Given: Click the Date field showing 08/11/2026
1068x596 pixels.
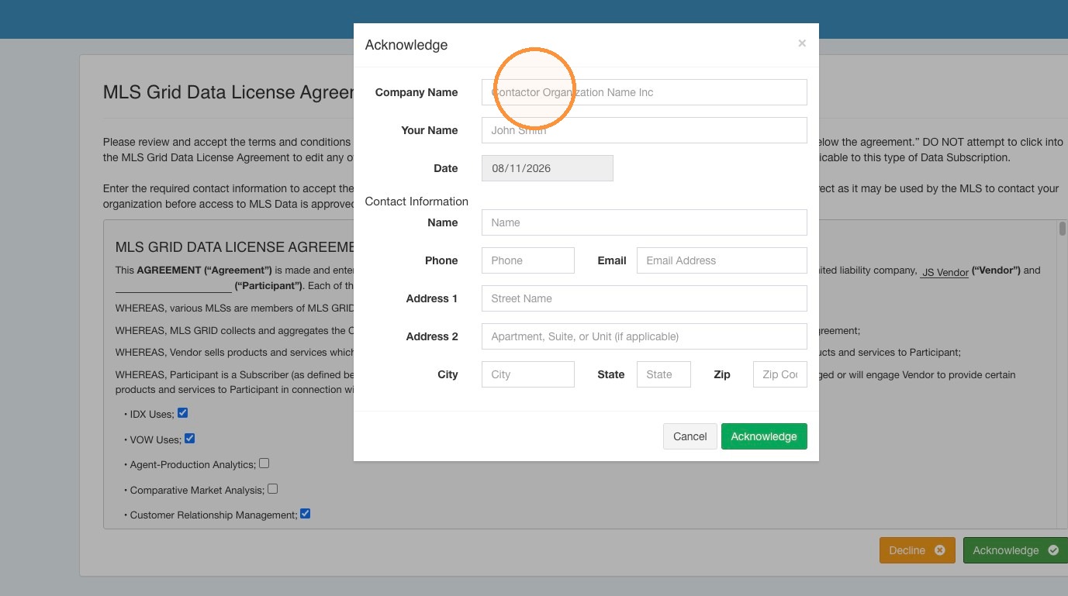Looking at the screenshot, I should tap(547, 168).
